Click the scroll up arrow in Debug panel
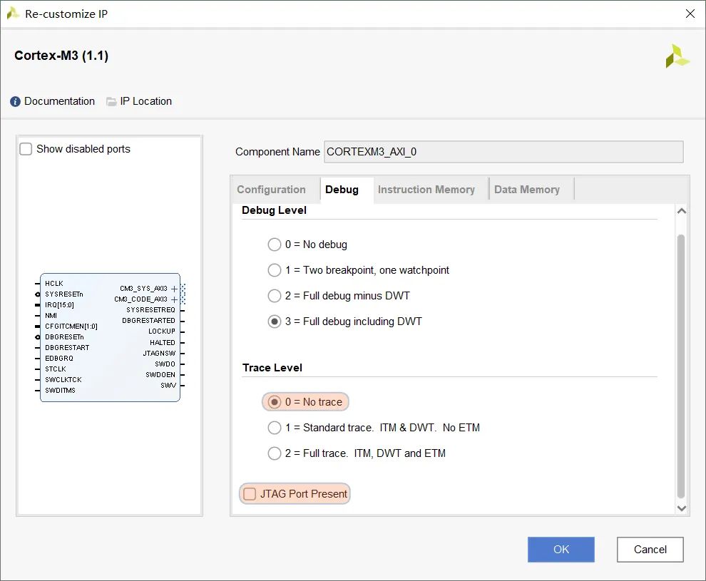 tap(681, 211)
